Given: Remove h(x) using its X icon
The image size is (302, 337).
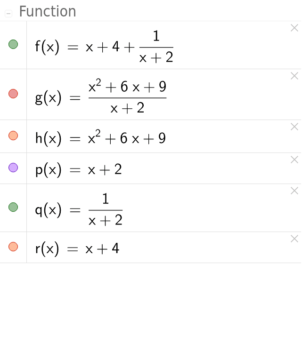Looking at the screenshot, I should pyautogui.click(x=294, y=127).
